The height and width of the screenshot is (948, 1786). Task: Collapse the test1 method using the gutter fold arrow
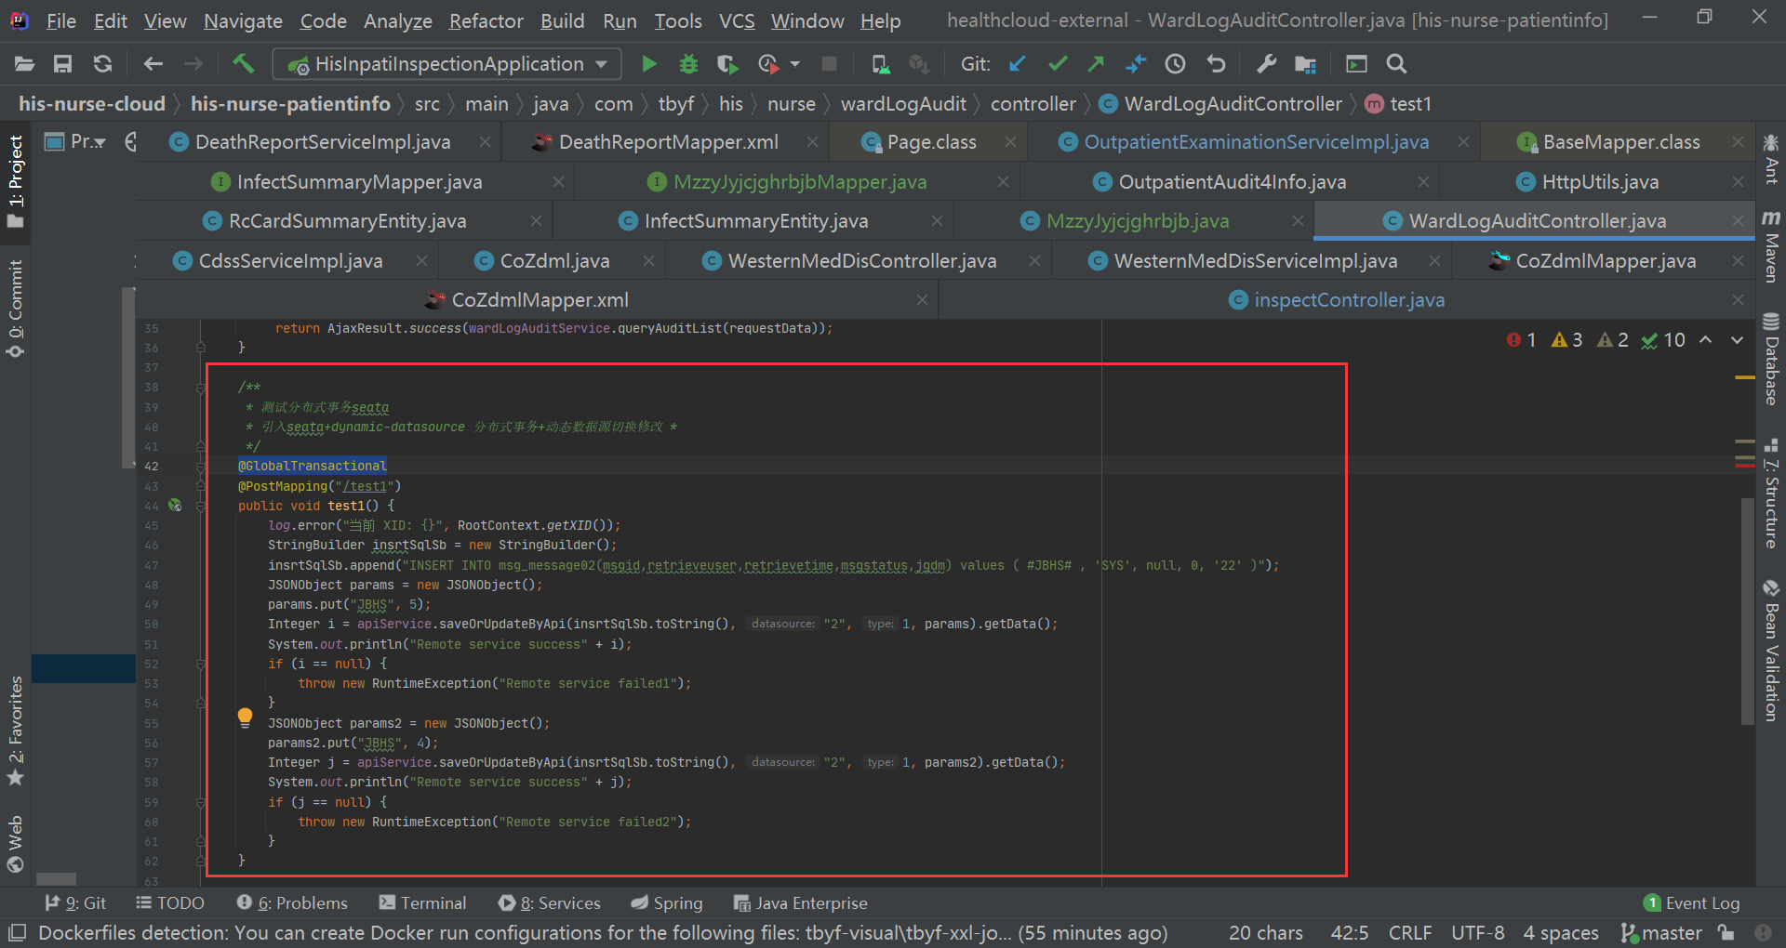pos(200,506)
